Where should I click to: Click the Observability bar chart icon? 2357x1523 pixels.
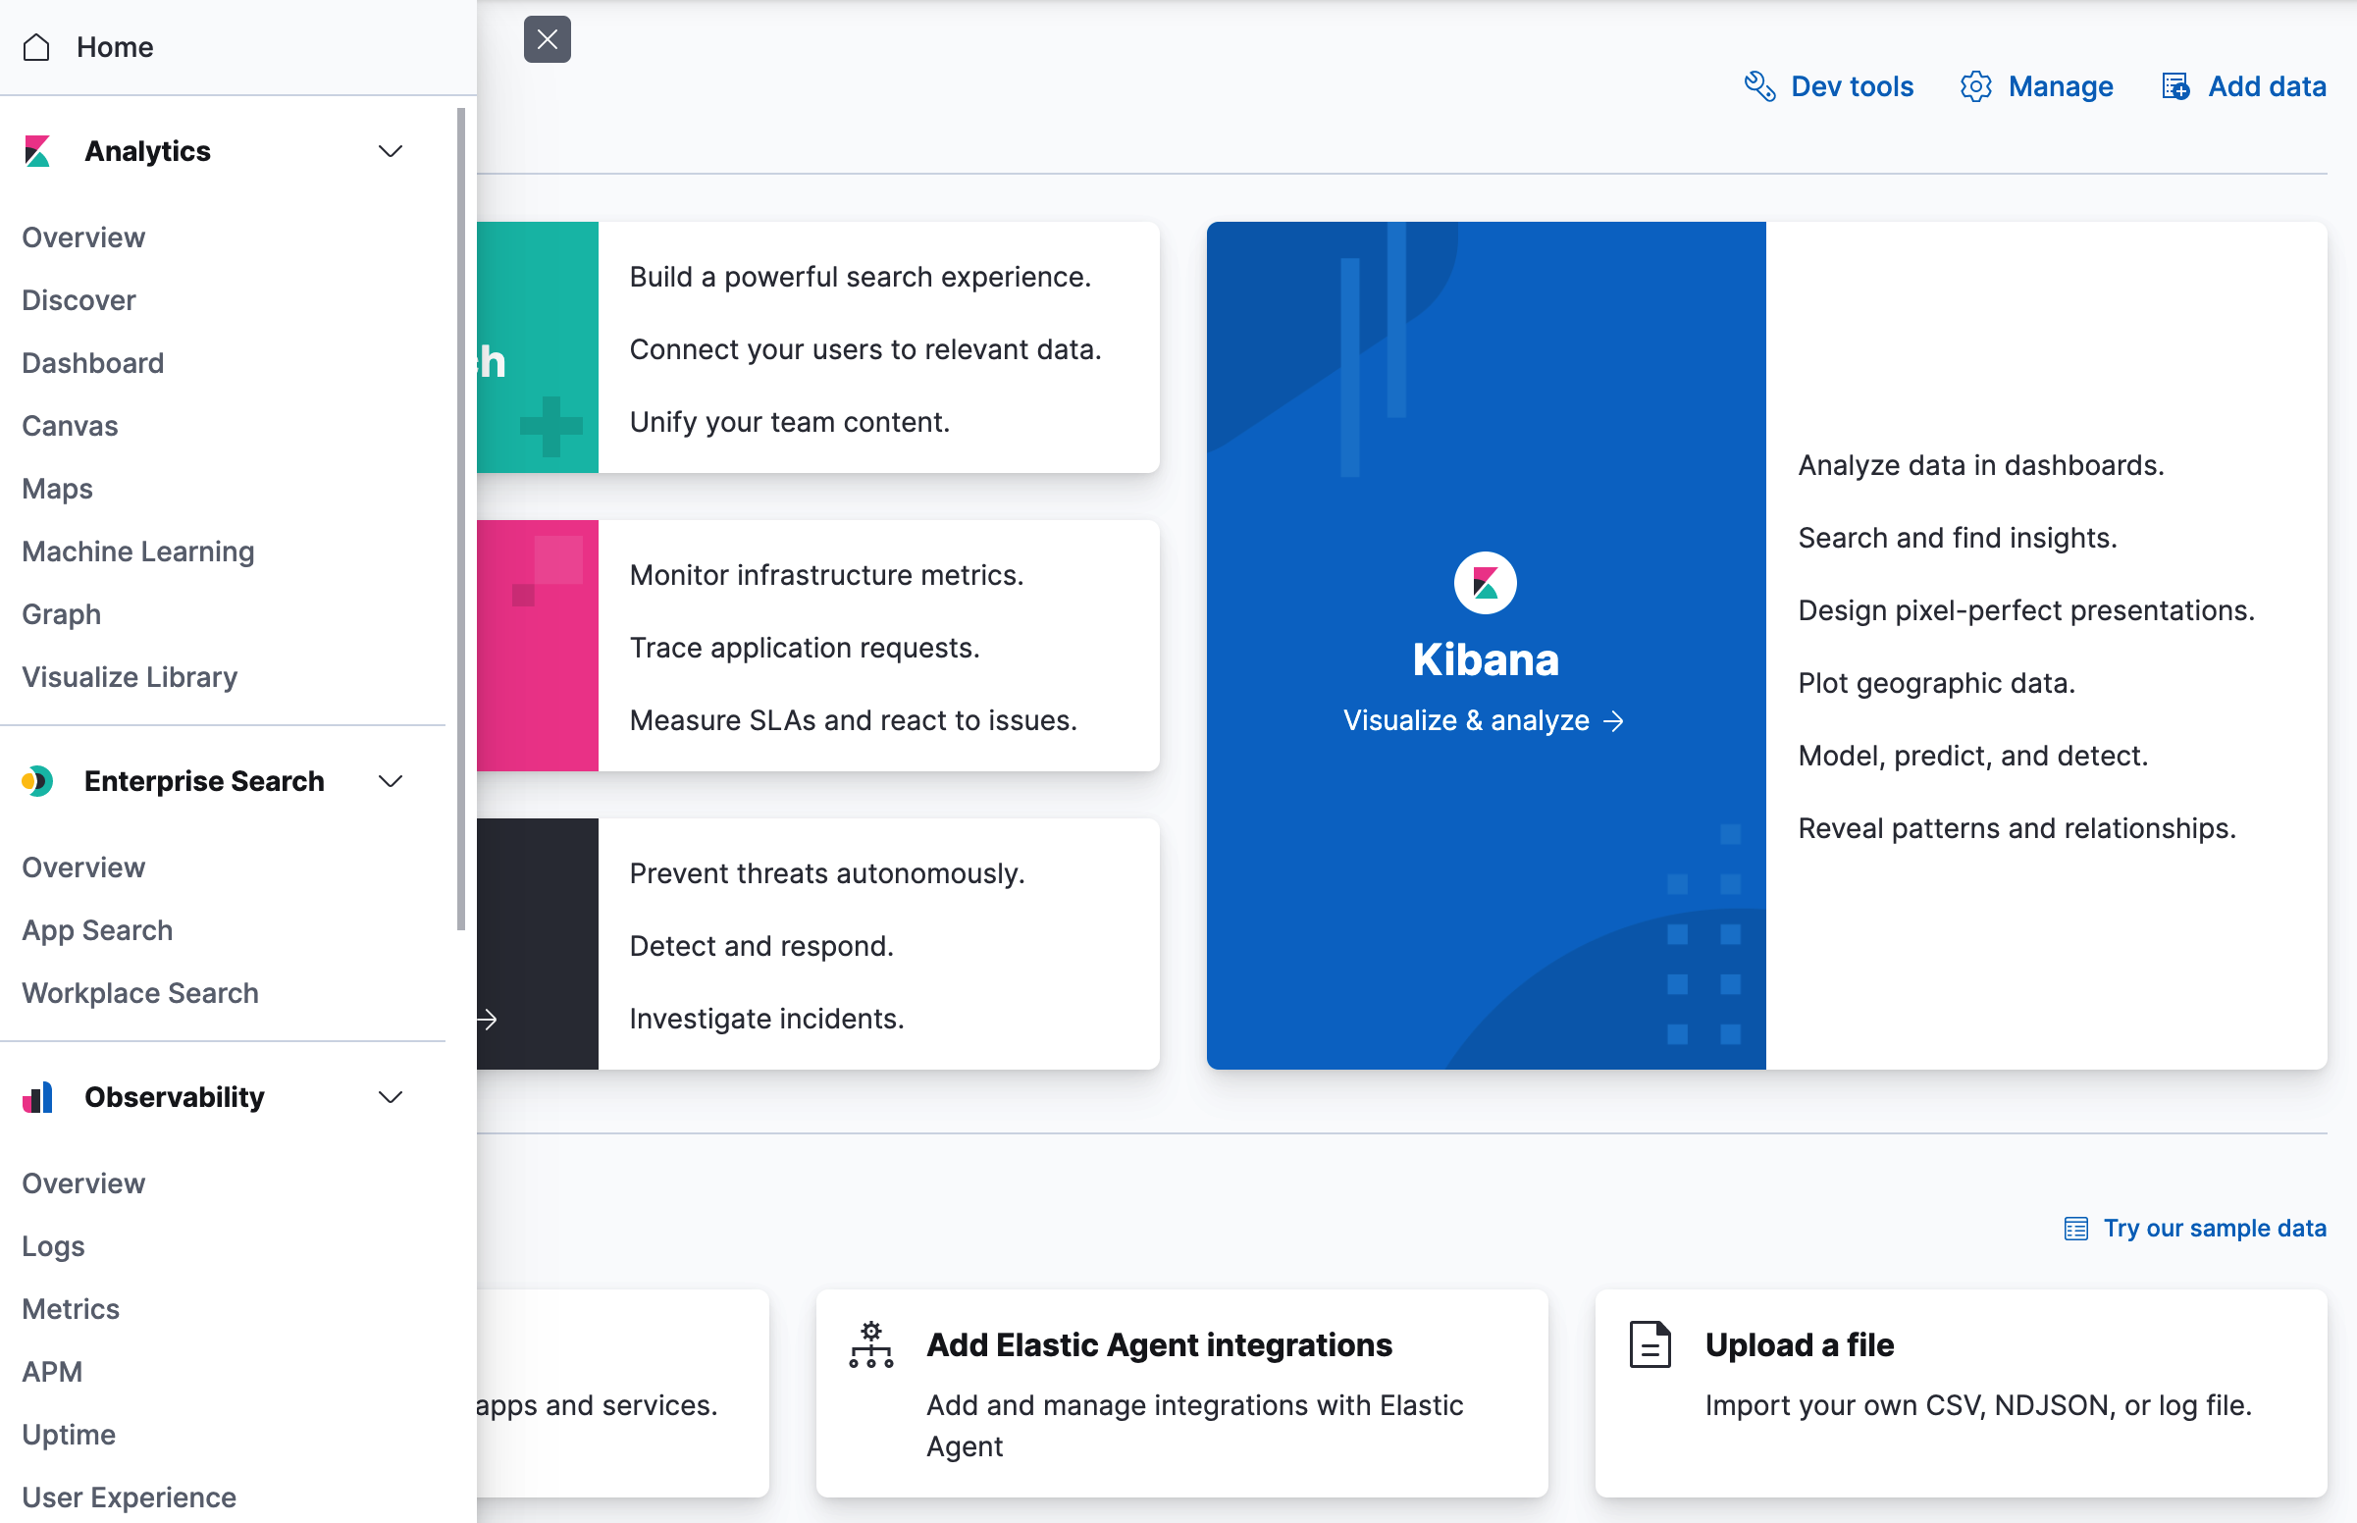pyautogui.click(x=37, y=1097)
